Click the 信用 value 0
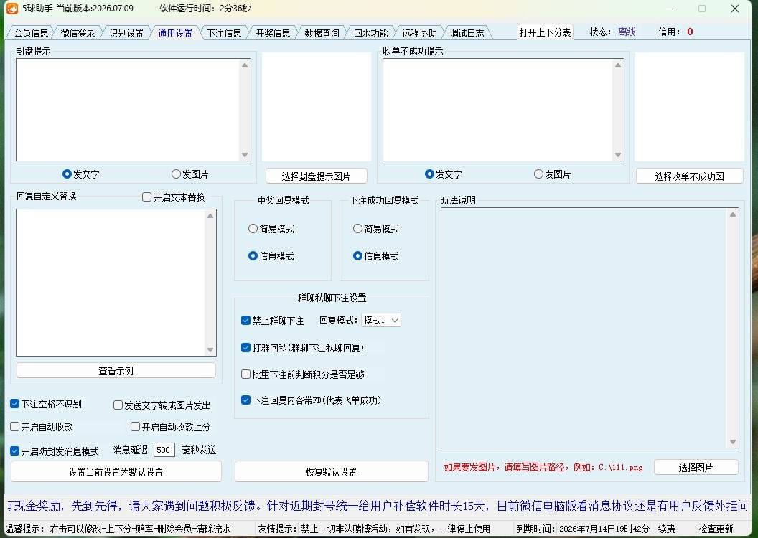The width and height of the screenshot is (758, 538). tap(690, 32)
